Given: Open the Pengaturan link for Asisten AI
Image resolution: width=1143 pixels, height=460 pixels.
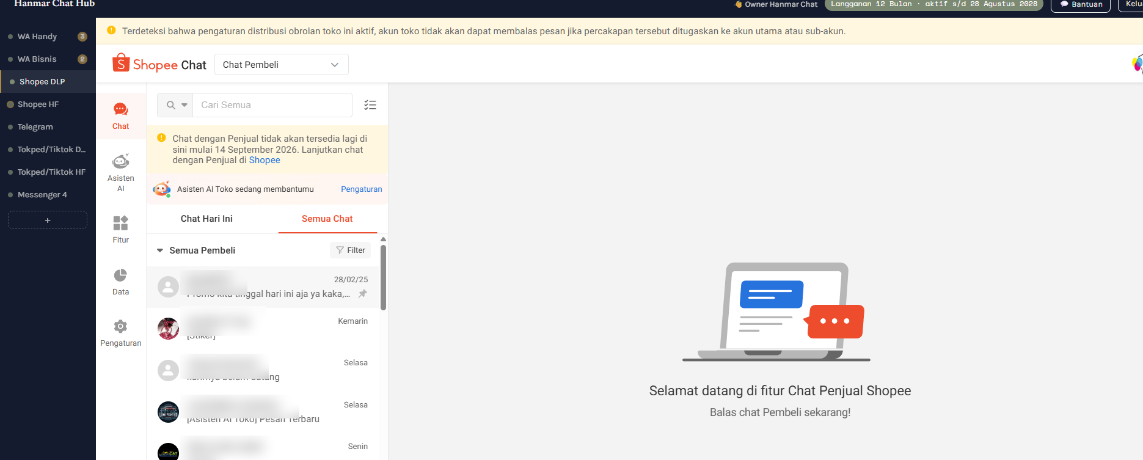Looking at the screenshot, I should (x=362, y=189).
